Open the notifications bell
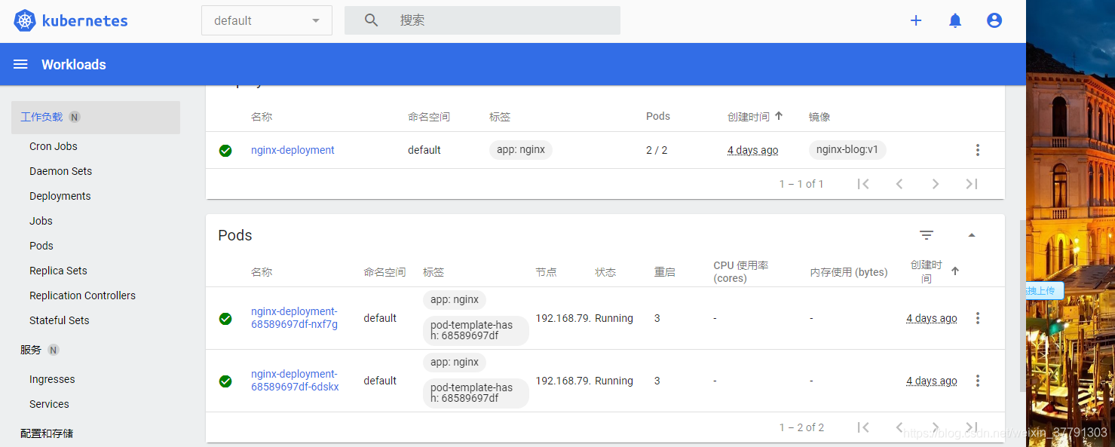The image size is (1115, 447). (x=955, y=20)
